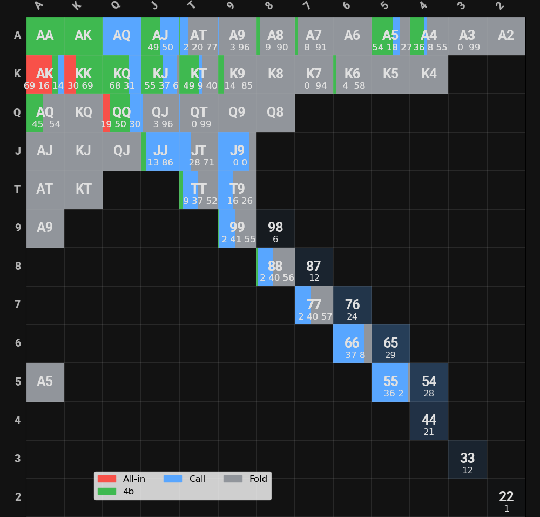
Task: Open the 87 cell showing 12
Action: tap(314, 267)
